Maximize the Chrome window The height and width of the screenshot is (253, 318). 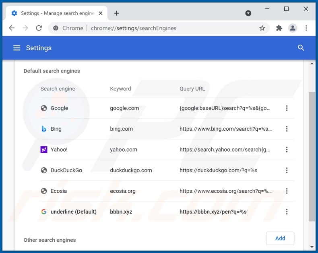(286, 9)
